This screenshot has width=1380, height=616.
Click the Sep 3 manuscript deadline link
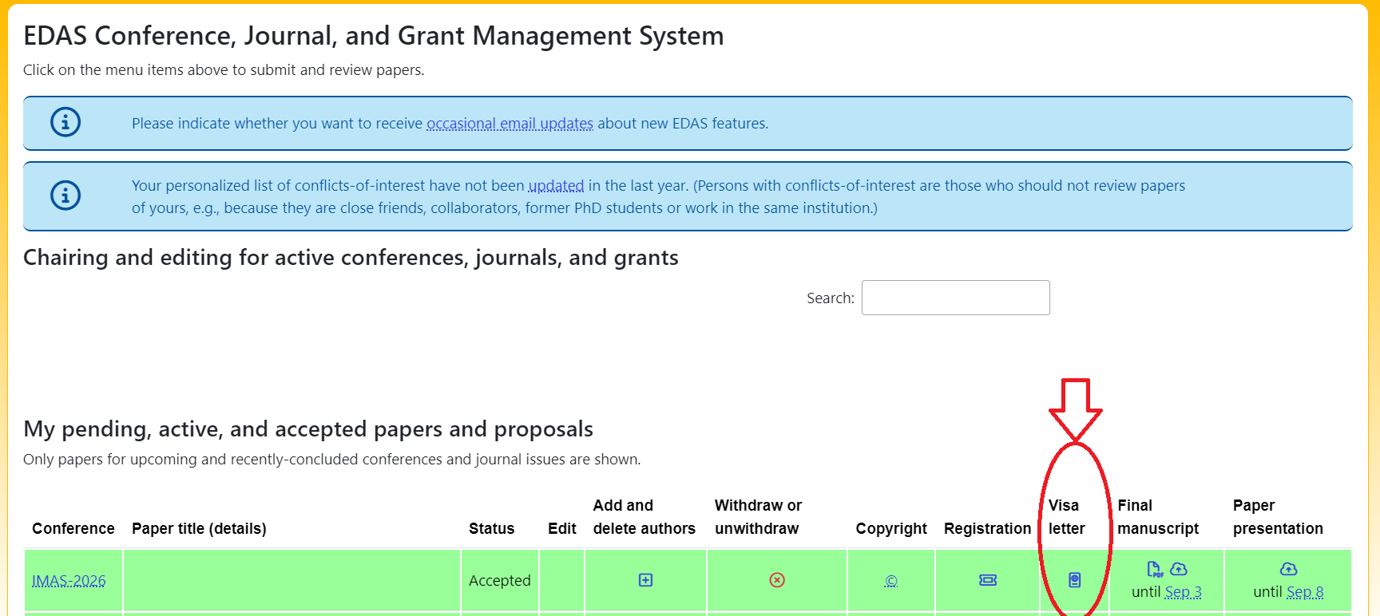click(1183, 592)
